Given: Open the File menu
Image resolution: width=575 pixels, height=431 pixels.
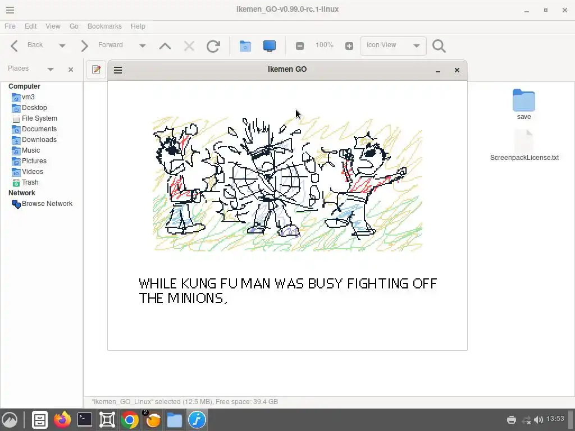Looking at the screenshot, I should [10, 26].
